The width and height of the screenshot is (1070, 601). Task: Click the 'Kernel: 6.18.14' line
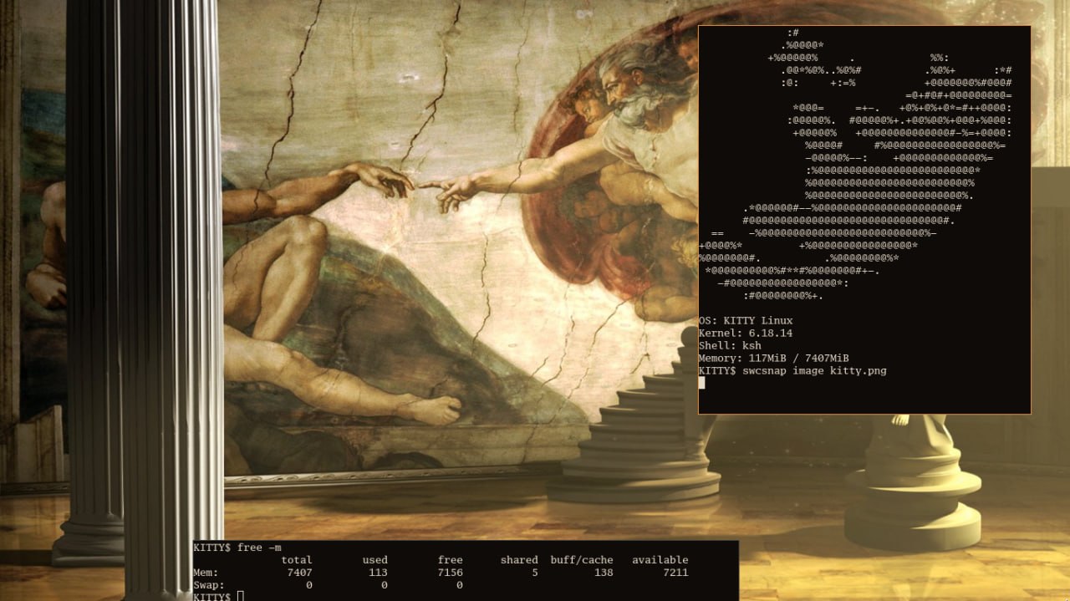746,334
